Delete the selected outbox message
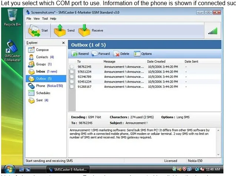This screenshot has height=176, width=236. 121,54
